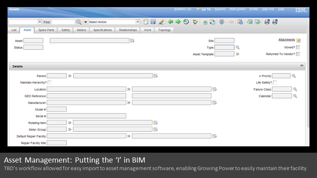Open long description icon for Location
Viewport: 317px width, 178px height.
(214, 89)
